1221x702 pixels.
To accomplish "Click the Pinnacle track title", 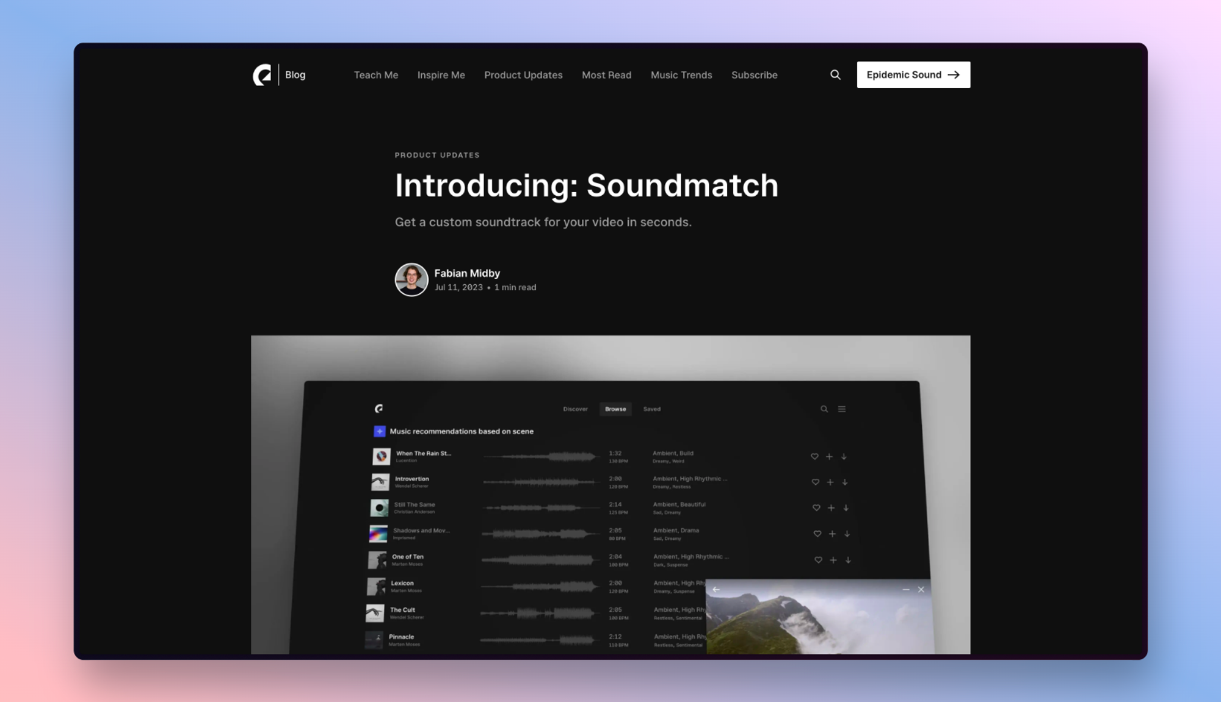I will coord(401,637).
